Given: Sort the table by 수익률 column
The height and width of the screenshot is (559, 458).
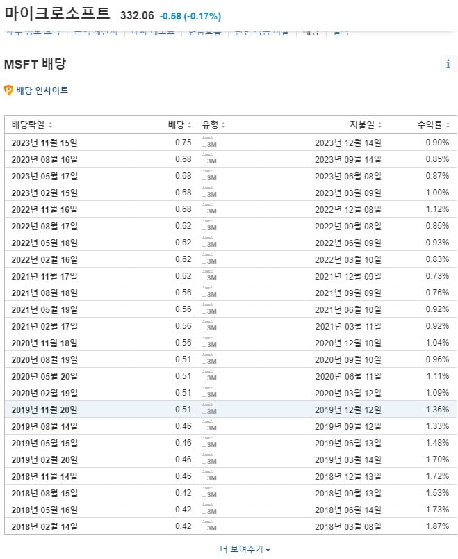Looking at the screenshot, I should point(434,124).
